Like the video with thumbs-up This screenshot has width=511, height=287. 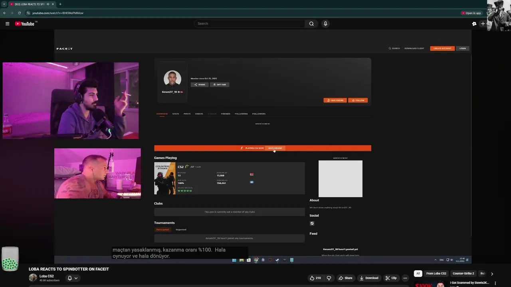315,278
